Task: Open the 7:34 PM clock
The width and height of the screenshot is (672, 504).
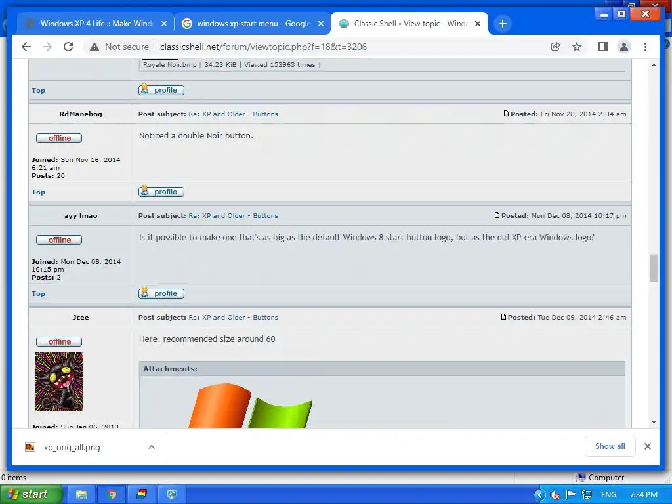Action: pyautogui.click(x=644, y=495)
